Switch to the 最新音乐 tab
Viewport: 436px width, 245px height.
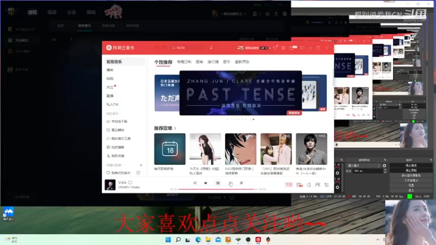pyautogui.click(x=242, y=62)
